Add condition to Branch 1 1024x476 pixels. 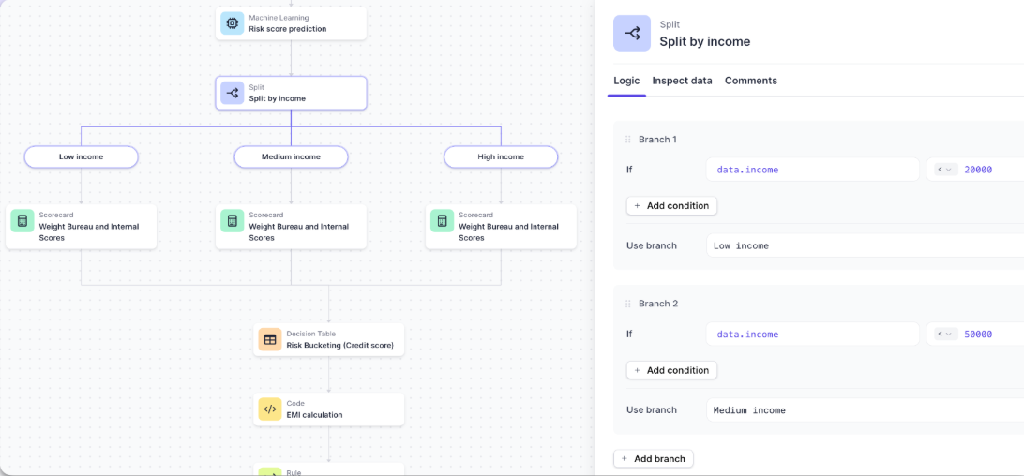(671, 206)
